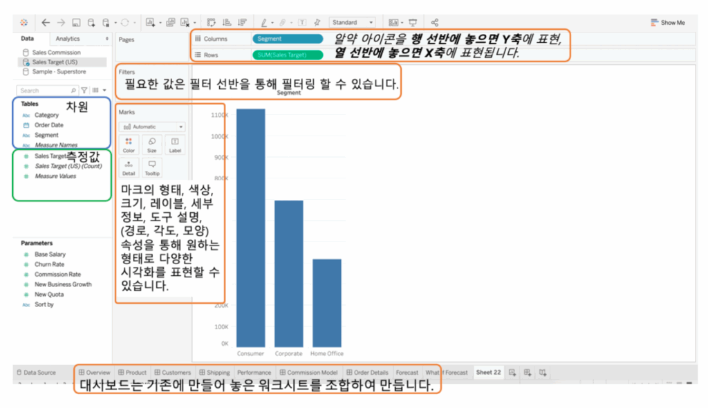Open the Tooltip marks card button

(151, 168)
